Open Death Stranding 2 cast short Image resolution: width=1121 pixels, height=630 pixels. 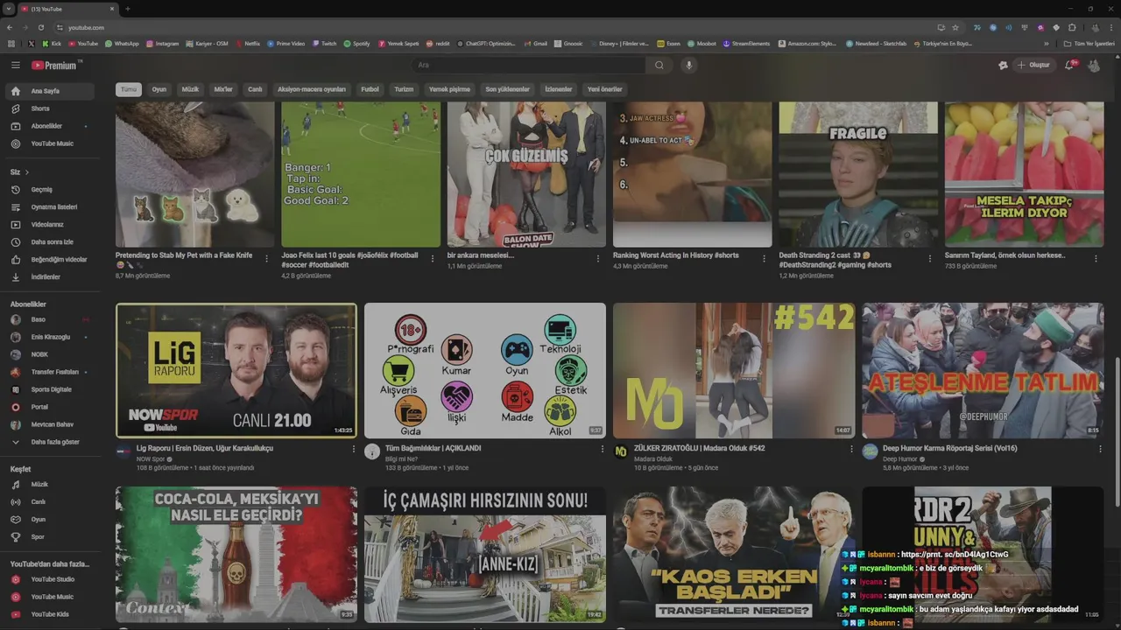(858, 174)
